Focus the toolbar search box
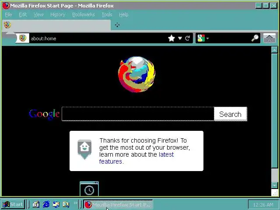 pyautogui.click(x=231, y=38)
